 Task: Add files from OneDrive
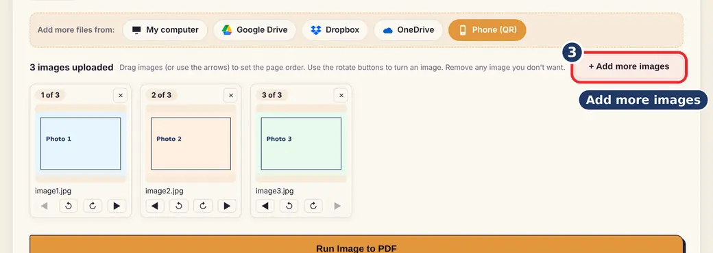[408, 30]
